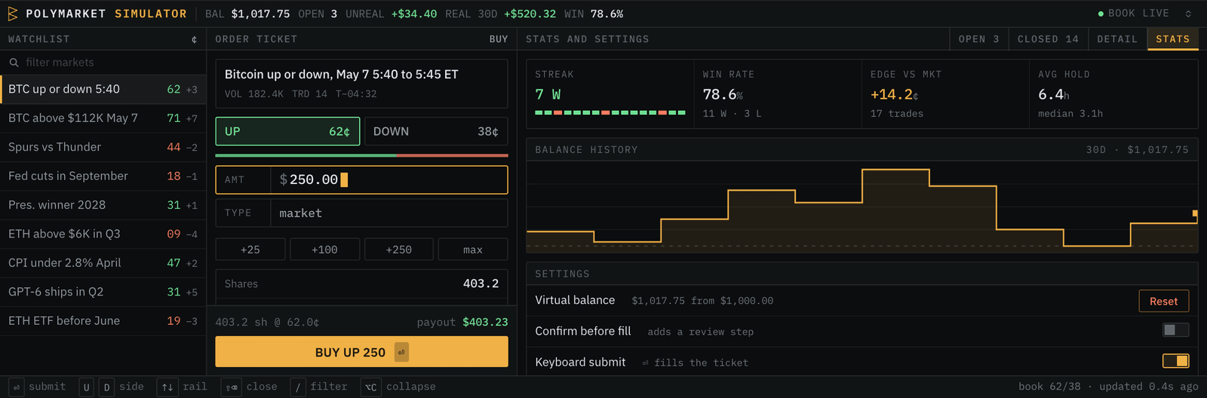Click the cents unit icon in Watchlist header
Image resolution: width=1207 pixels, height=398 pixels.
(x=195, y=39)
